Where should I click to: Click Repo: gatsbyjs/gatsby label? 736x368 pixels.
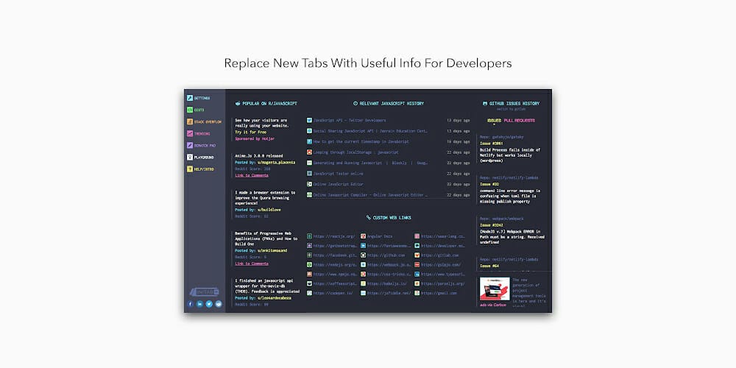click(501, 137)
